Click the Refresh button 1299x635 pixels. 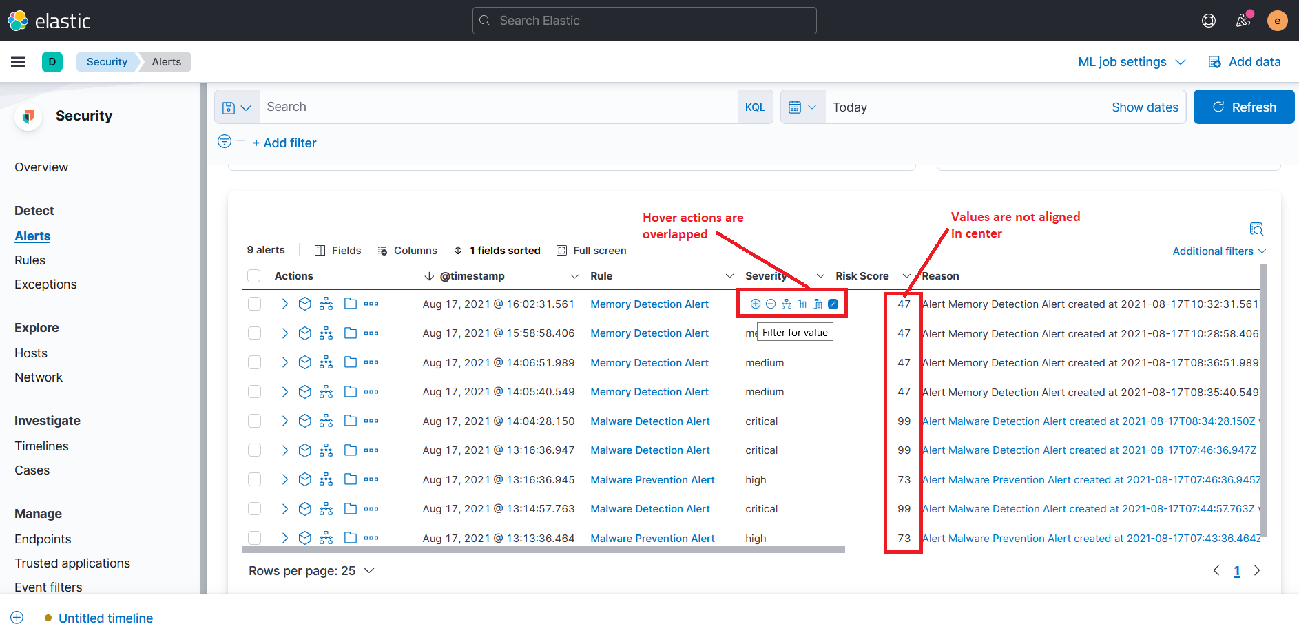coord(1244,107)
